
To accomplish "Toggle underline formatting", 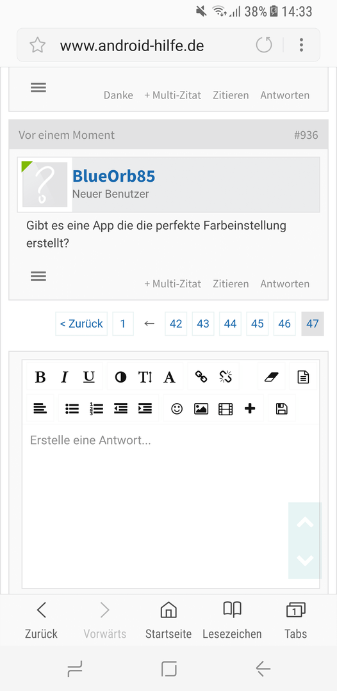I will pos(89,377).
